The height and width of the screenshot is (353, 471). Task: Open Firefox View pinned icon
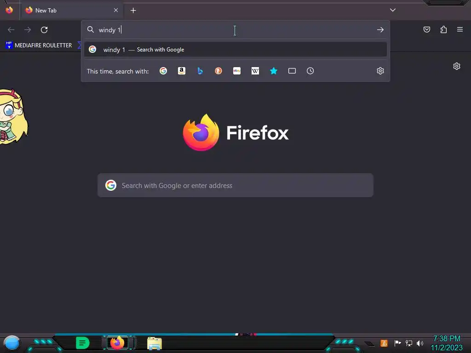9,10
